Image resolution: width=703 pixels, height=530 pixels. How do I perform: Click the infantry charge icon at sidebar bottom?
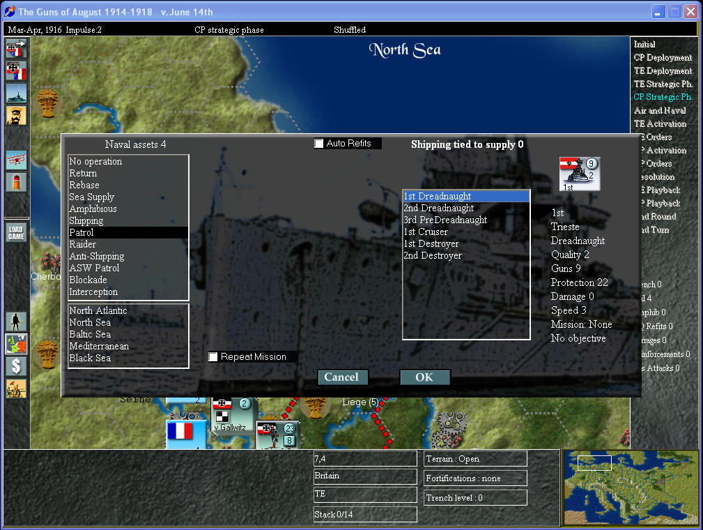pyautogui.click(x=17, y=388)
